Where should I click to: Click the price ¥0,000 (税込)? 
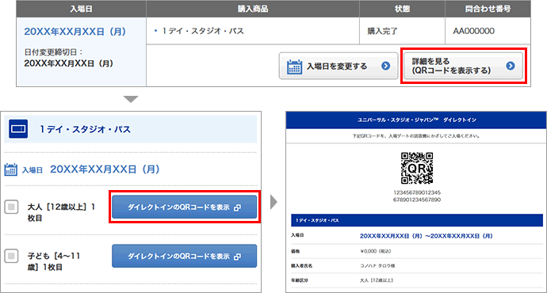click(x=375, y=251)
